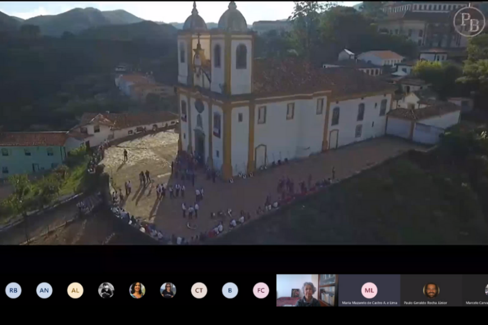The width and height of the screenshot is (488, 325).
Task: Open the AL participant avatar
Action: (x=75, y=290)
